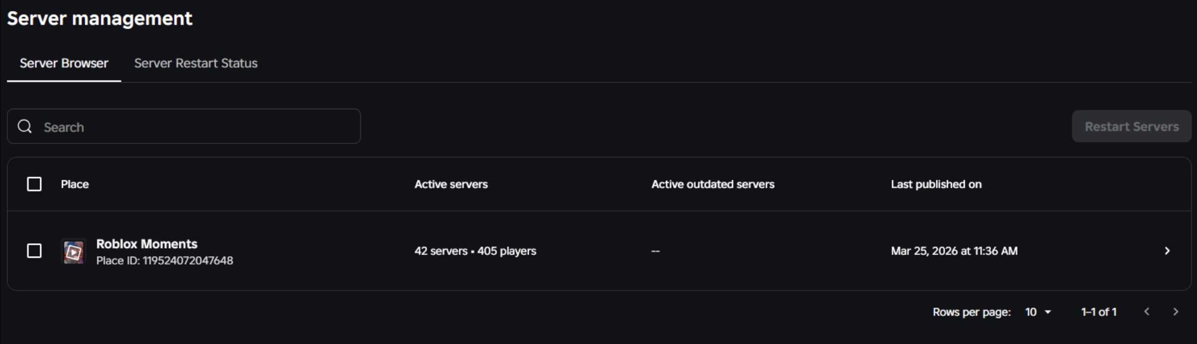Image resolution: width=1197 pixels, height=344 pixels.
Task: Focus the Search input field
Action: tap(184, 126)
